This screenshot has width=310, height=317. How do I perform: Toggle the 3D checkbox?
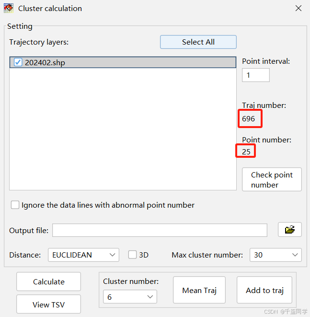point(133,255)
